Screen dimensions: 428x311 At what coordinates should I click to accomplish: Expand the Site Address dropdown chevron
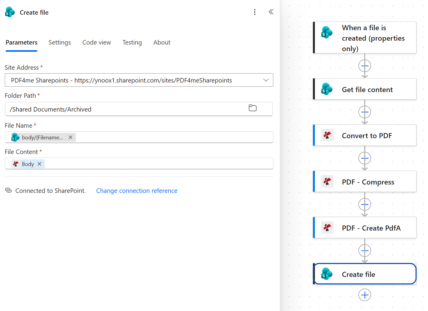266,80
